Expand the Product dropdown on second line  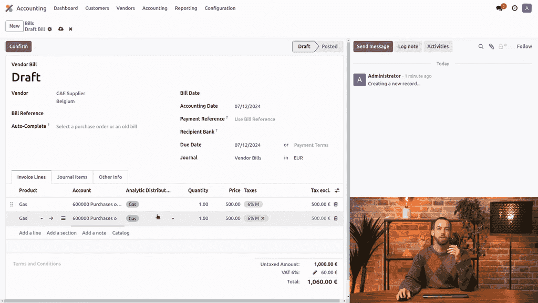tap(42, 218)
